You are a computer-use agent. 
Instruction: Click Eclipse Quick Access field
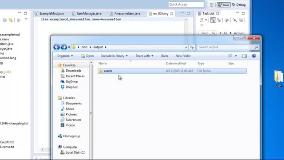click(x=186, y=4)
